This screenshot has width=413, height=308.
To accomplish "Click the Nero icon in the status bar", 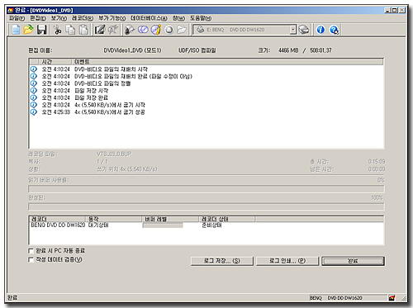I will (x=392, y=298).
